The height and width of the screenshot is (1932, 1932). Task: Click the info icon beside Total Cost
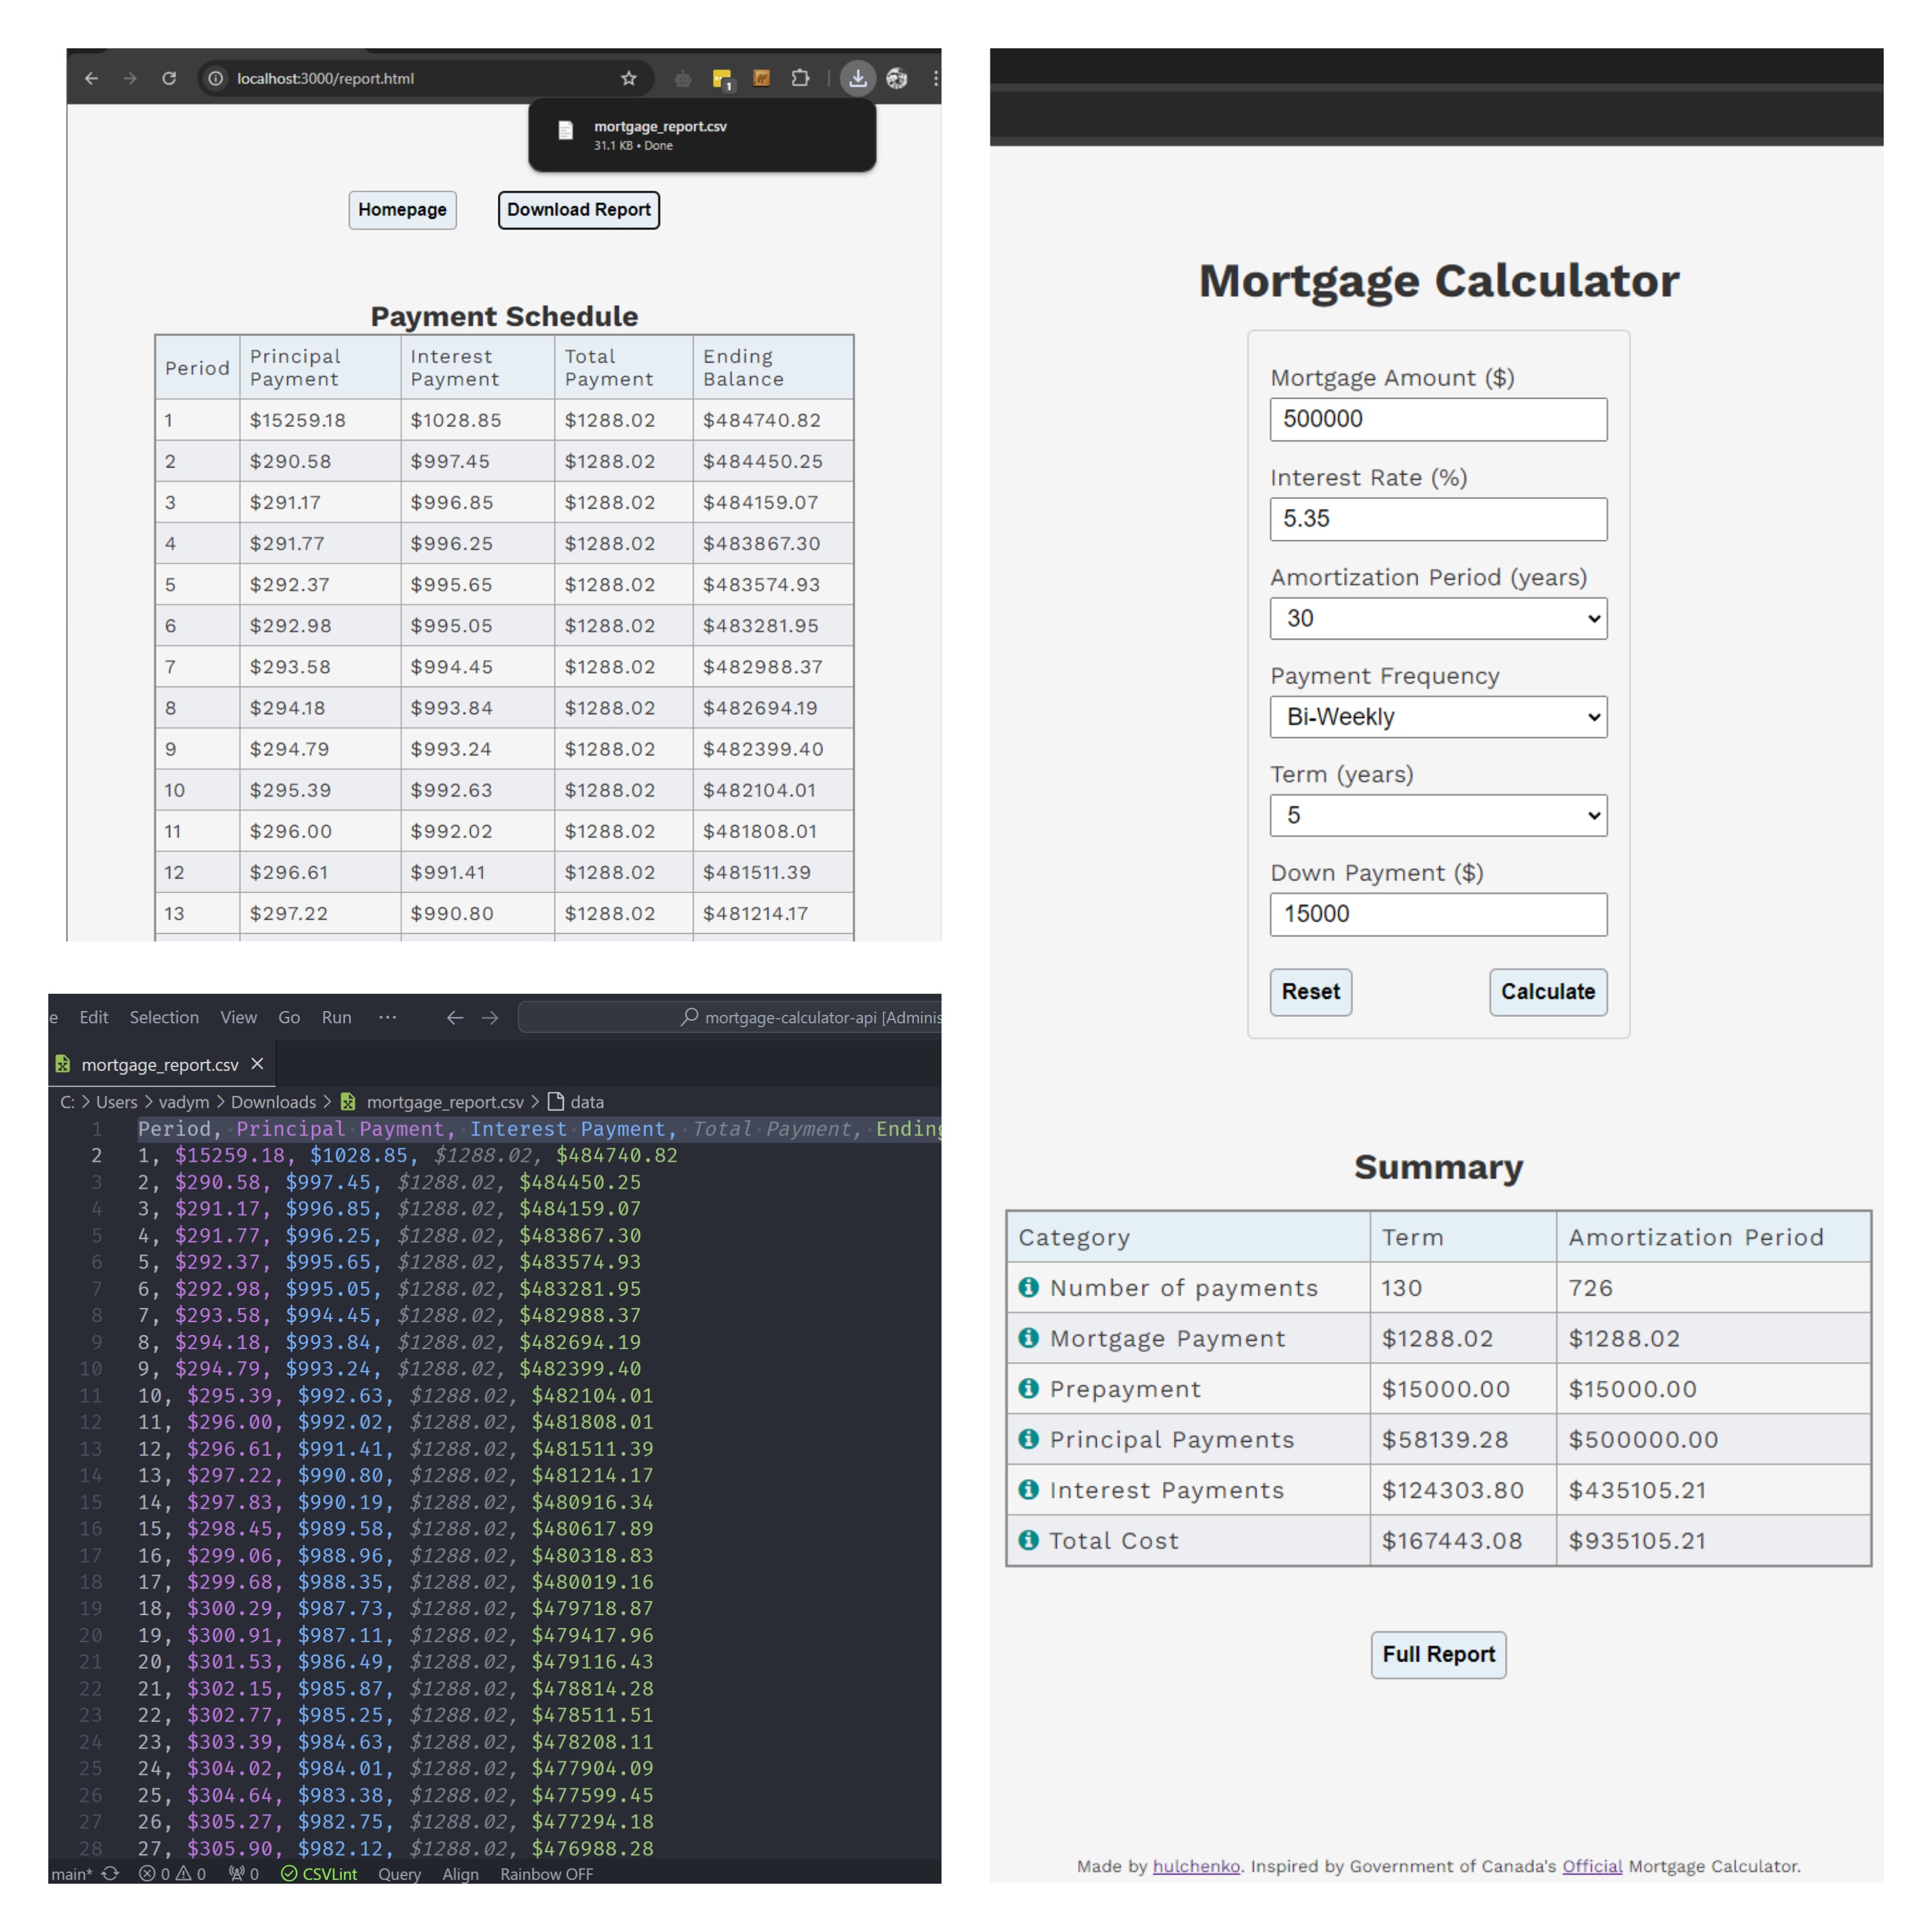click(1028, 1540)
